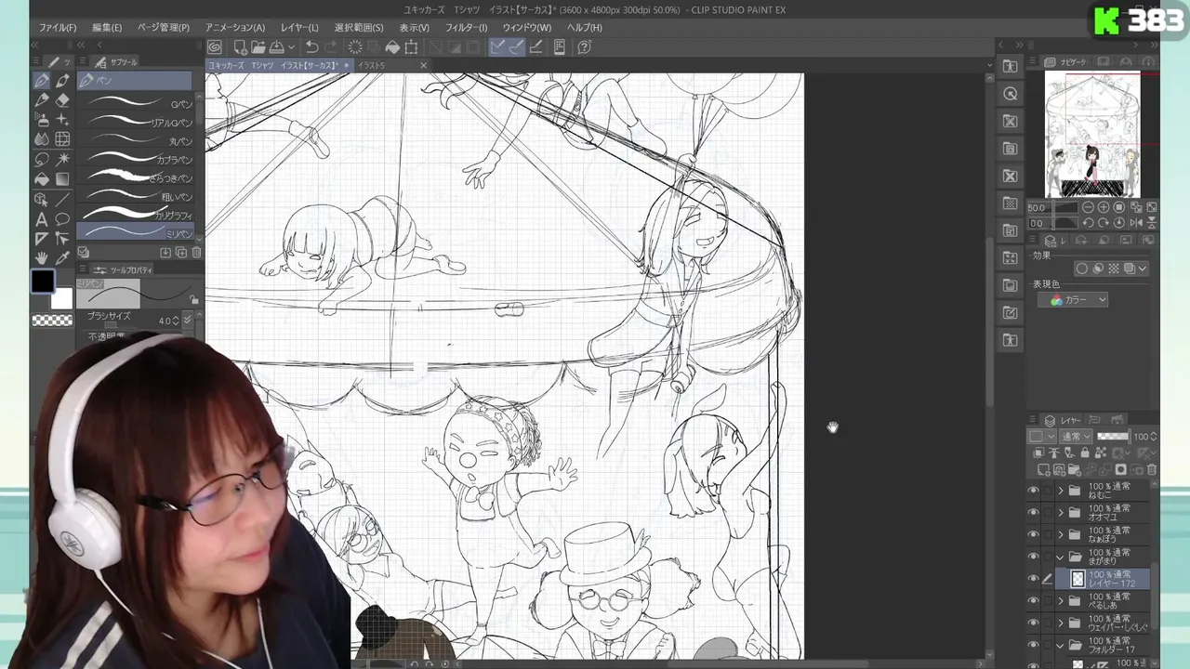Hide the なぁぼう layer folder
This screenshot has width=1190, height=669.
click(x=1033, y=534)
